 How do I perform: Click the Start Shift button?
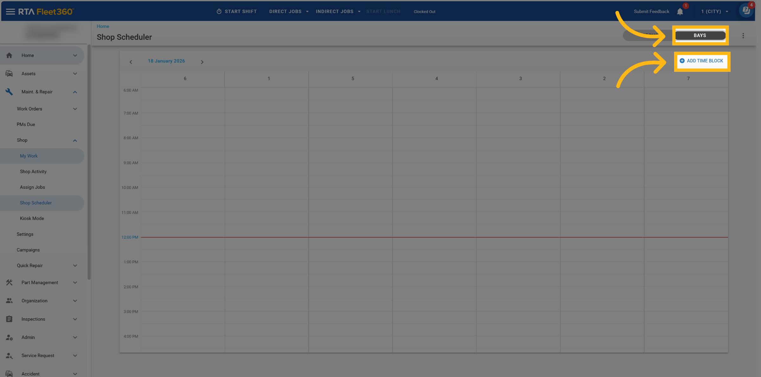click(237, 12)
